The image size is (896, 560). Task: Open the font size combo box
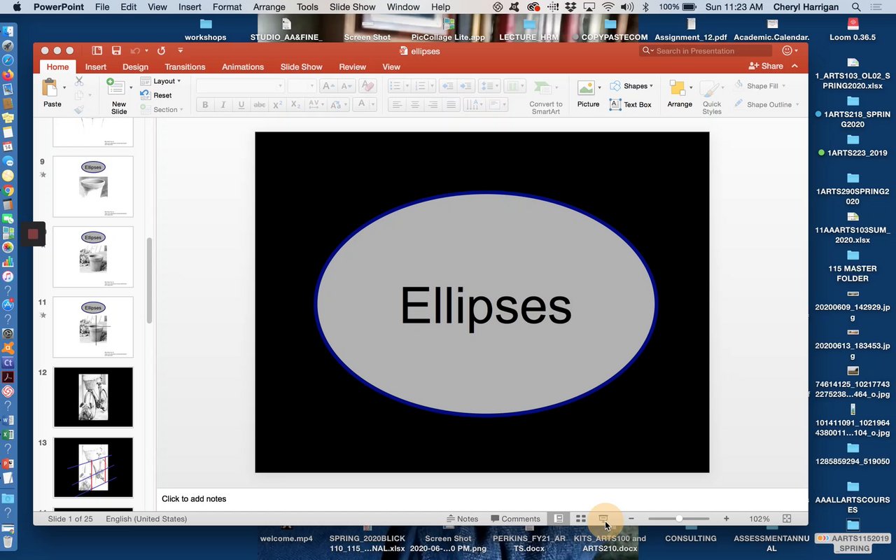pos(302,86)
